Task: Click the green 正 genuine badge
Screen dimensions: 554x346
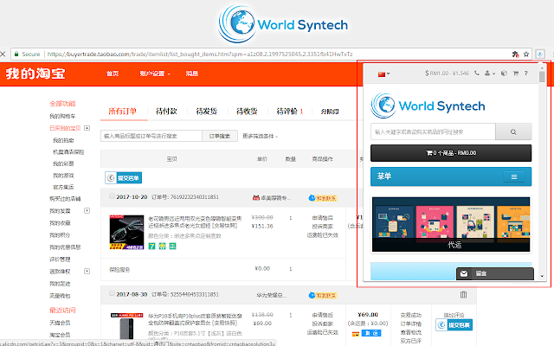Action: click(172, 246)
